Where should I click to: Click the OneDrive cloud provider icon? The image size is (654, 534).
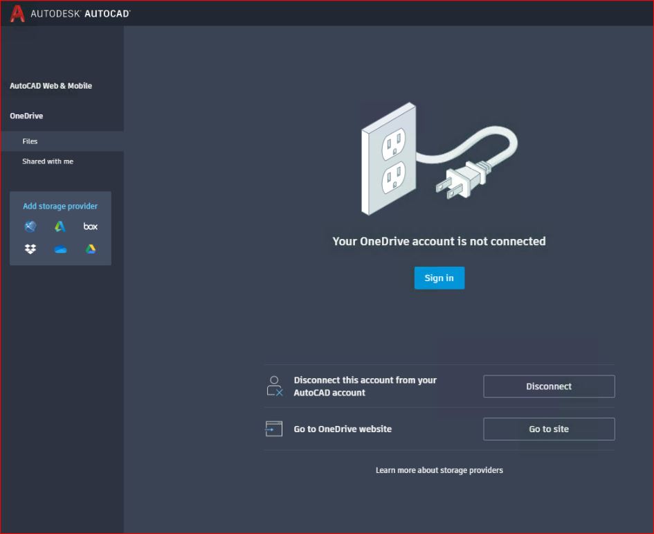60,249
